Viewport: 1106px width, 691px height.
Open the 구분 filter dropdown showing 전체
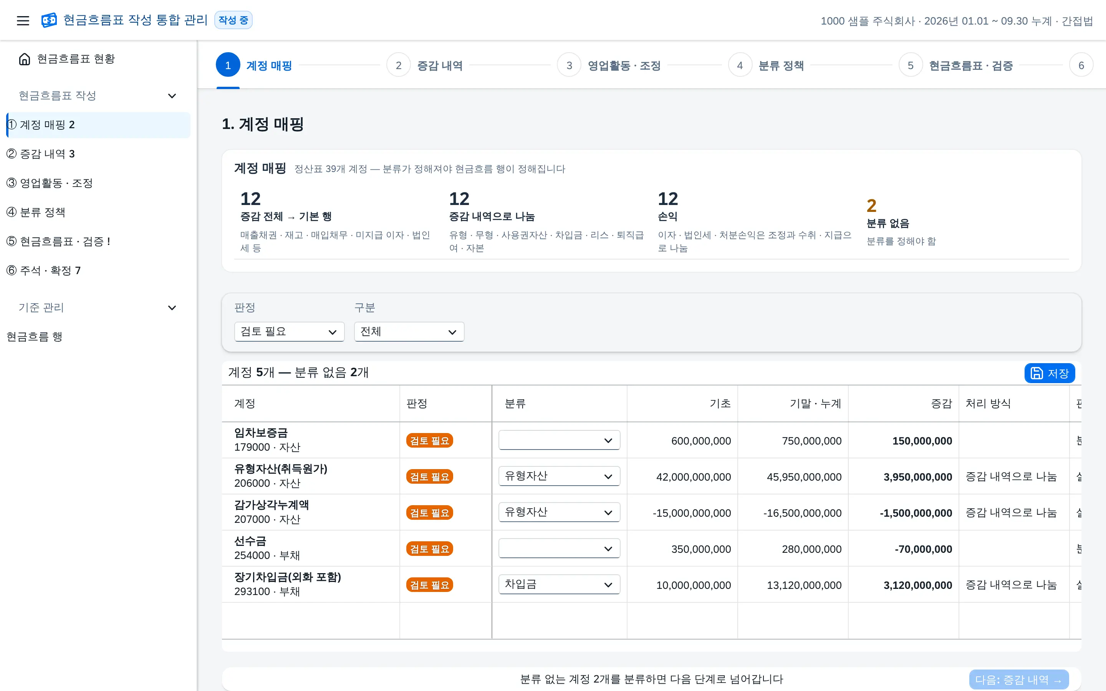(x=409, y=332)
